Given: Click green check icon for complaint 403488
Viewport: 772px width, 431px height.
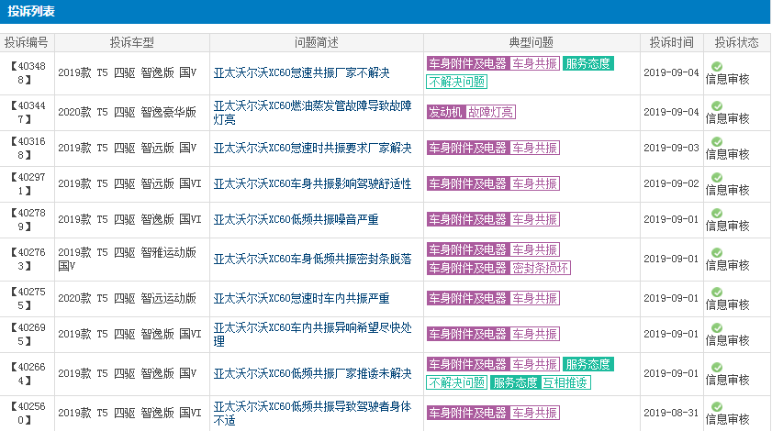Looking at the screenshot, I should point(717,66).
